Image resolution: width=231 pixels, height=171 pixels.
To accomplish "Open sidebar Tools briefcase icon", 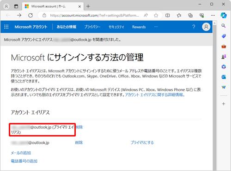I will pyautogui.click(x=224, y=46).
